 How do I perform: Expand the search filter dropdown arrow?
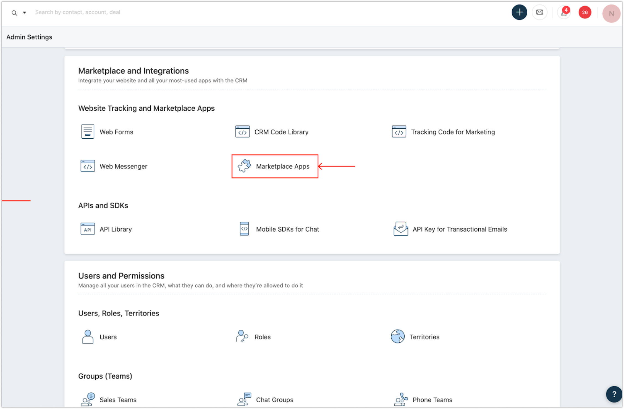[24, 12]
